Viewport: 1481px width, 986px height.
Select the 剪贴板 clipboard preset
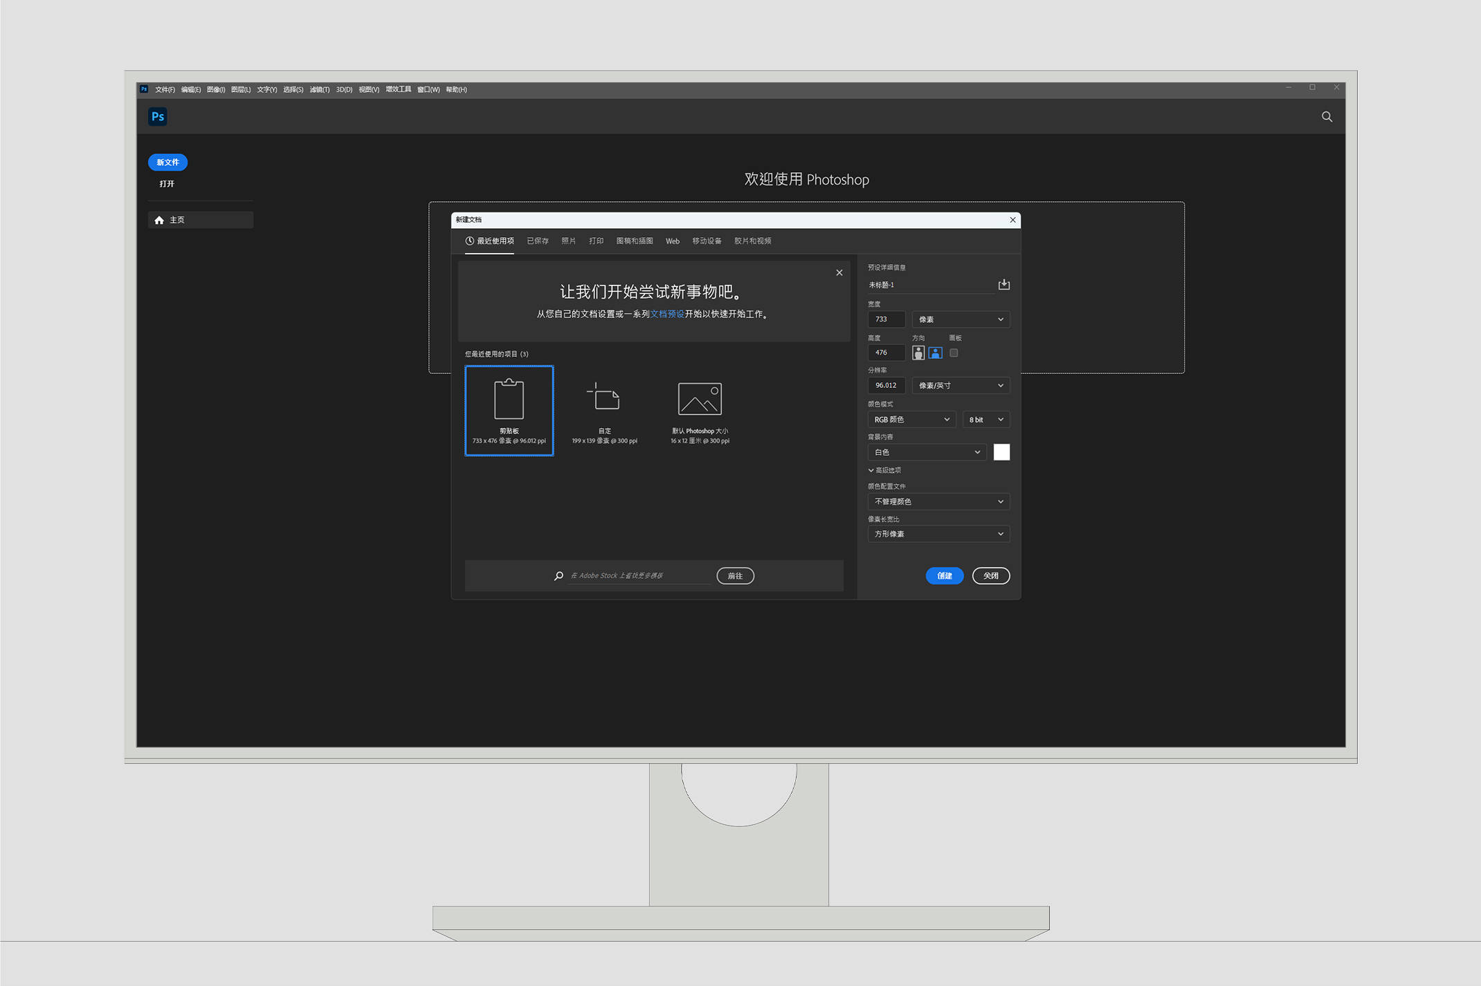pos(509,411)
